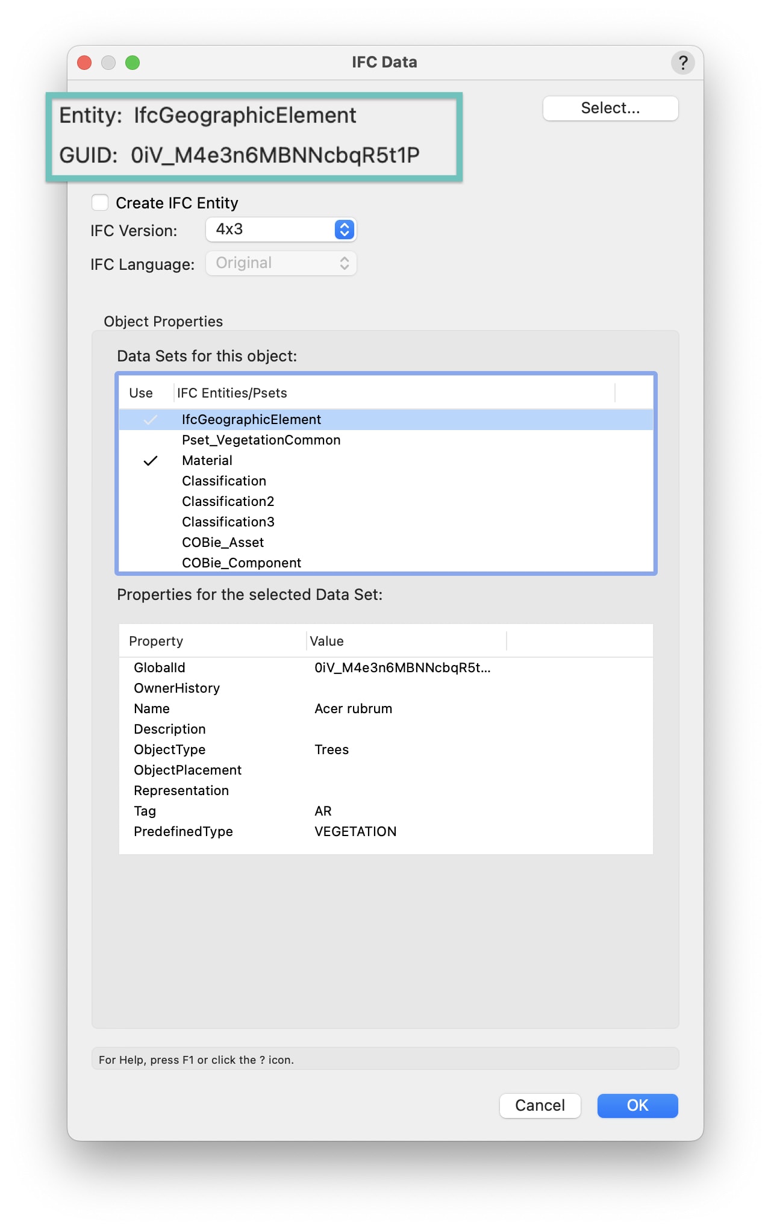The width and height of the screenshot is (771, 1230).
Task: Toggle the Use checkmark for Material
Action: [x=150, y=461]
